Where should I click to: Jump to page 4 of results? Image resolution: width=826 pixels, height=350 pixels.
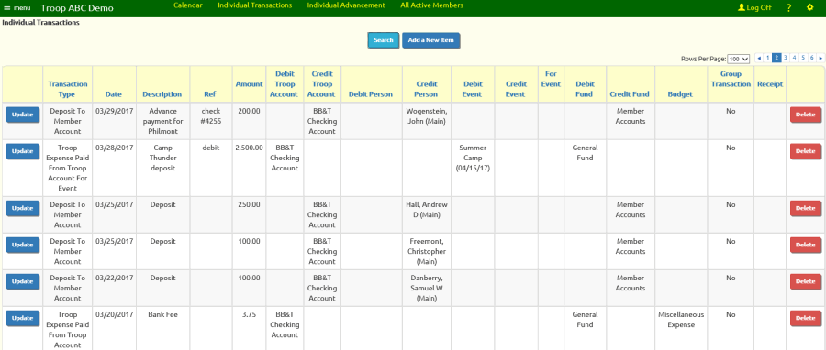795,58
